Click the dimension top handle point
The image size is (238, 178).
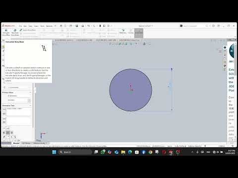[x=172, y=69]
